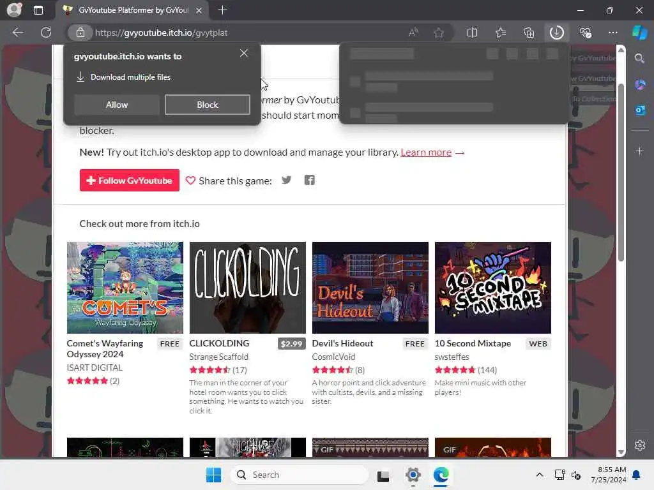Open the Devil's Hideout thumbnail
Screen dimensions: 654x490
[370, 288]
